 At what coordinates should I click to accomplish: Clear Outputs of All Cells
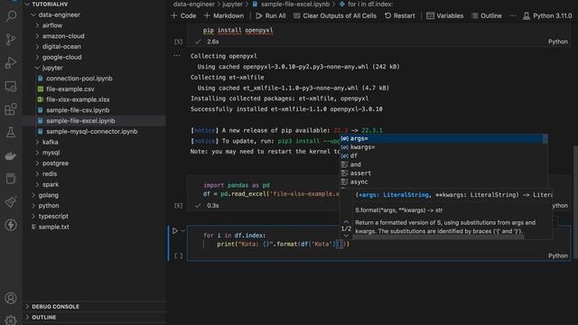click(335, 16)
